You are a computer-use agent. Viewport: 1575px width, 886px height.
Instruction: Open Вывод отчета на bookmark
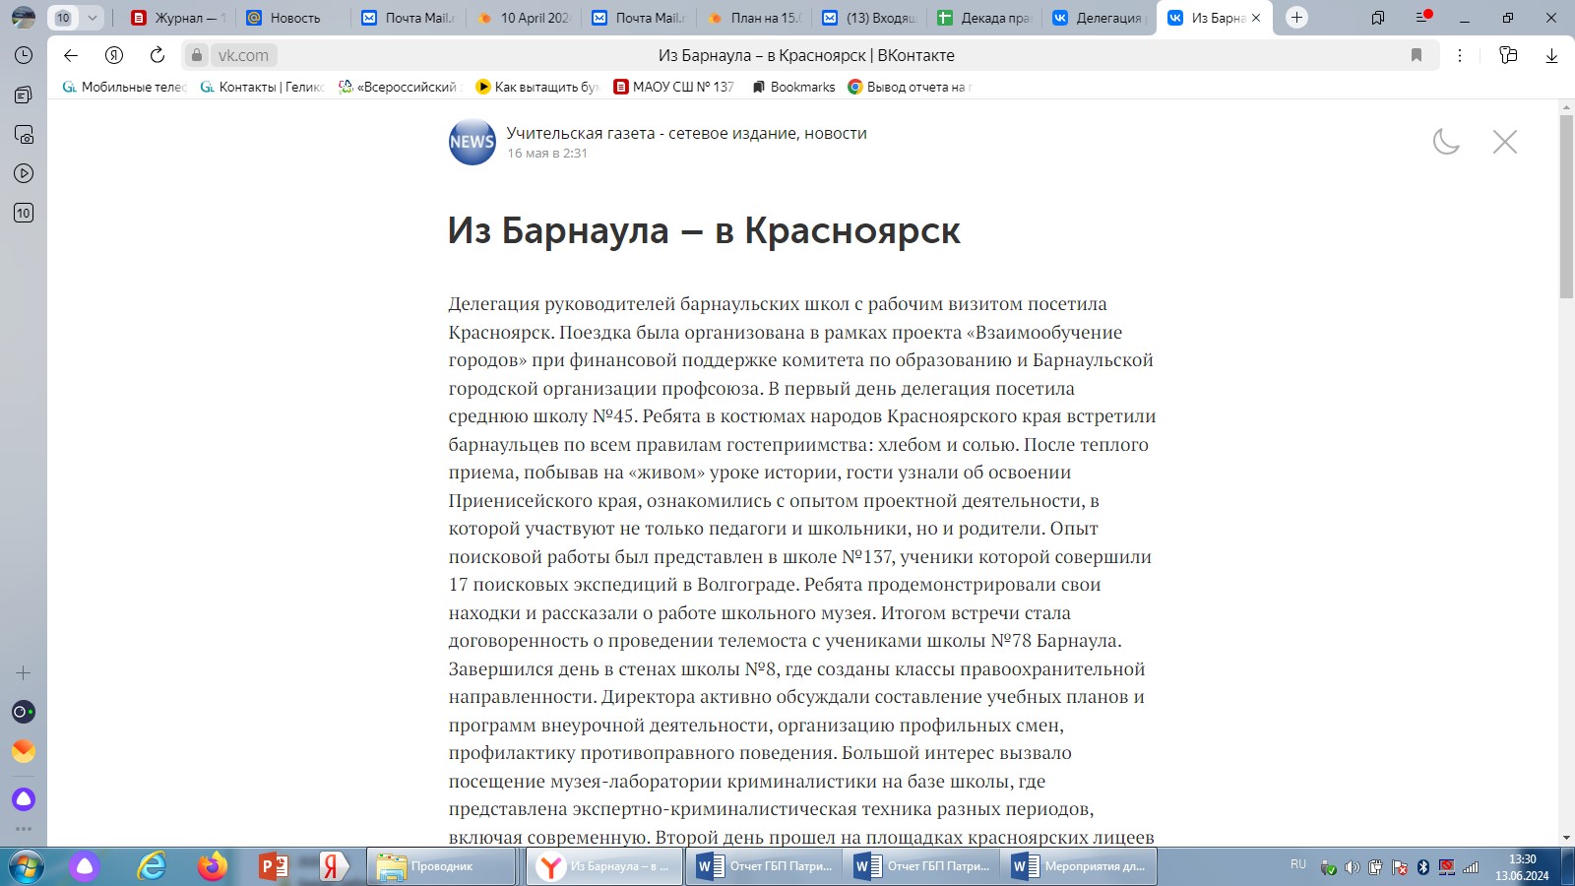[x=911, y=87]
